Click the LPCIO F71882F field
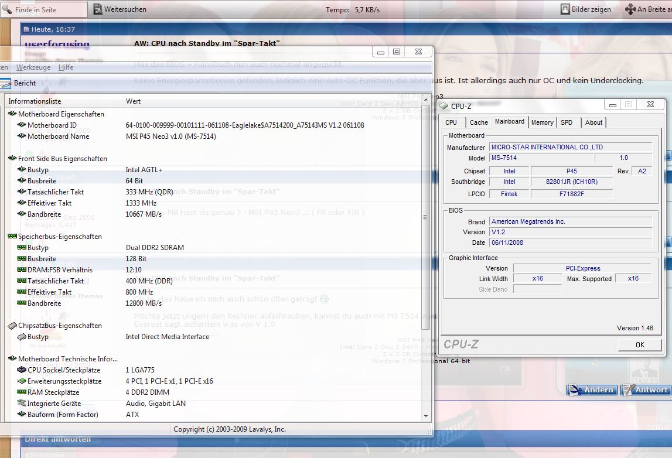The height and width of the screenshot is (458, 672). pos(572,194)
